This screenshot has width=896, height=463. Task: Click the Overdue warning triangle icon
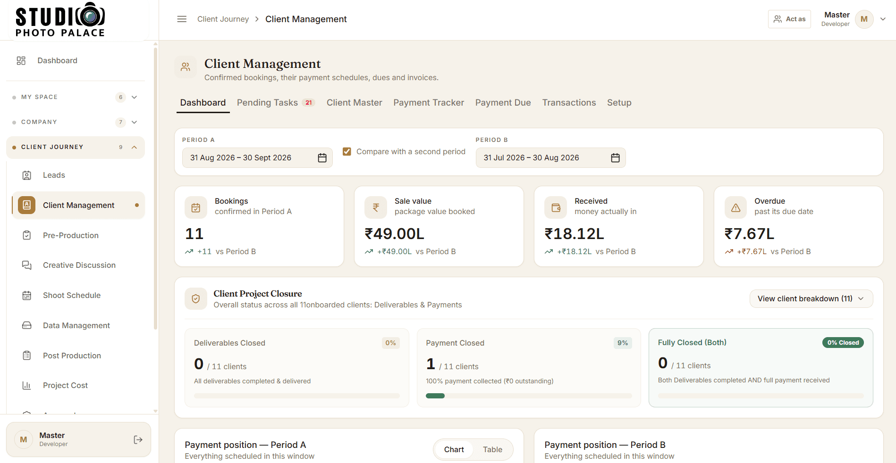(735, 207)
